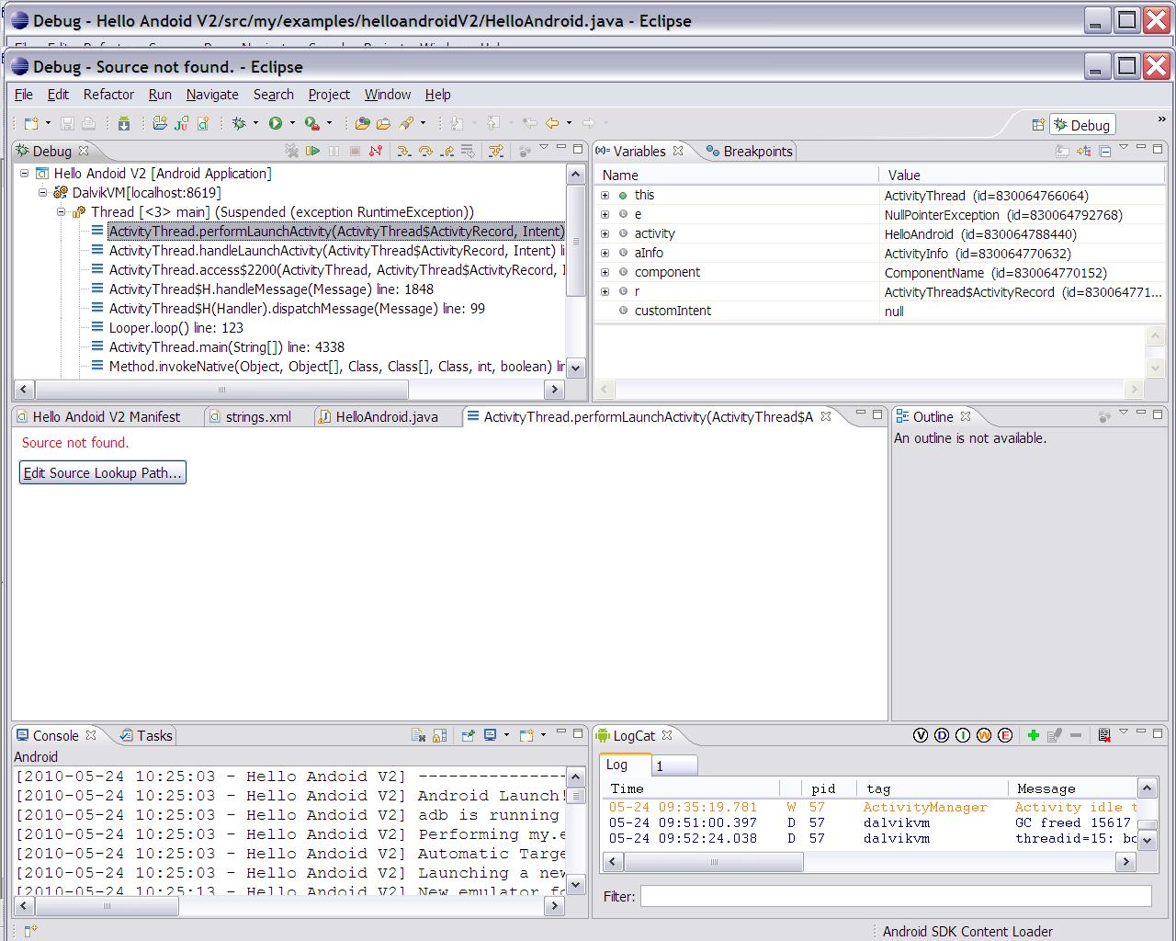1176x941 pixels.
Task: Open the File menu
Action: coord(24,95)
